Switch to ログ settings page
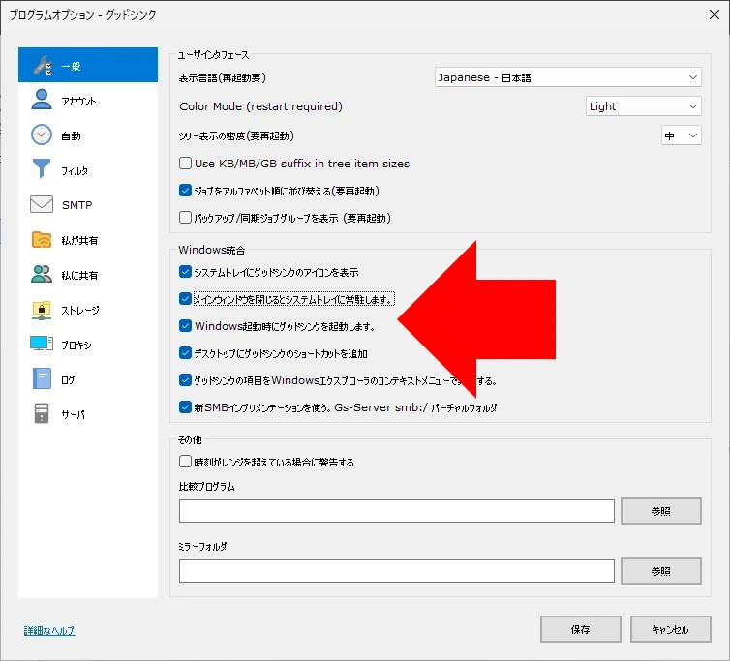730x661 pixels. [88, 379]
